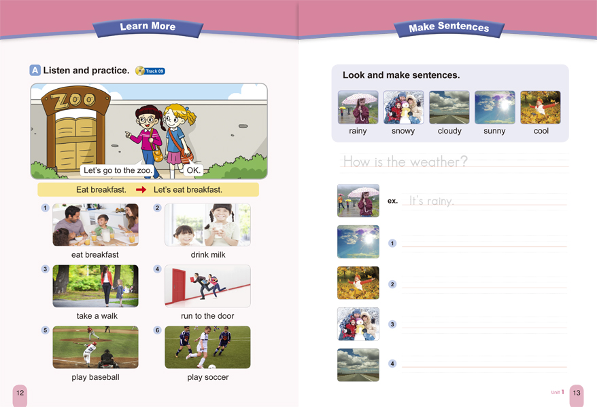Click the number 4 badge on the Make Sentences page
The image size is (597, 407).
[392, 364]
